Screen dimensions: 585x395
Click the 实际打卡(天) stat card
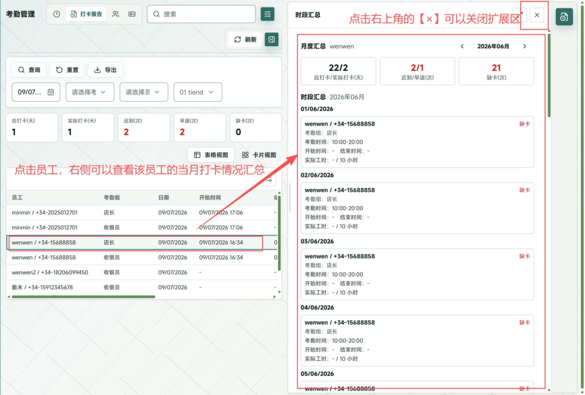click(88, 127)
